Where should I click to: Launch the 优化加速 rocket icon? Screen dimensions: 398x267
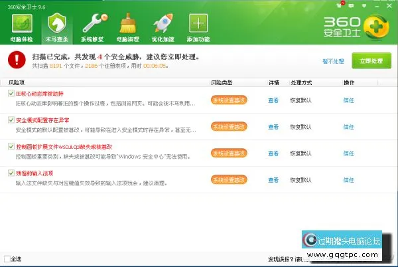(x=163, y=28)
